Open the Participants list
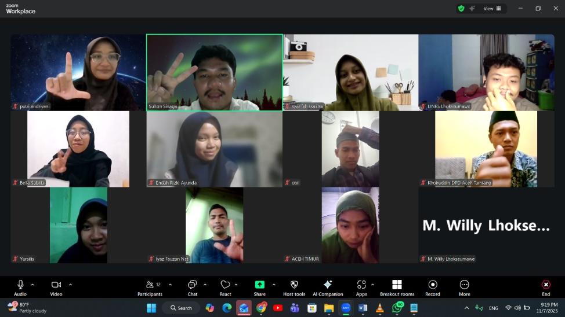The image size is (565, 317). [x=150, y=285]
